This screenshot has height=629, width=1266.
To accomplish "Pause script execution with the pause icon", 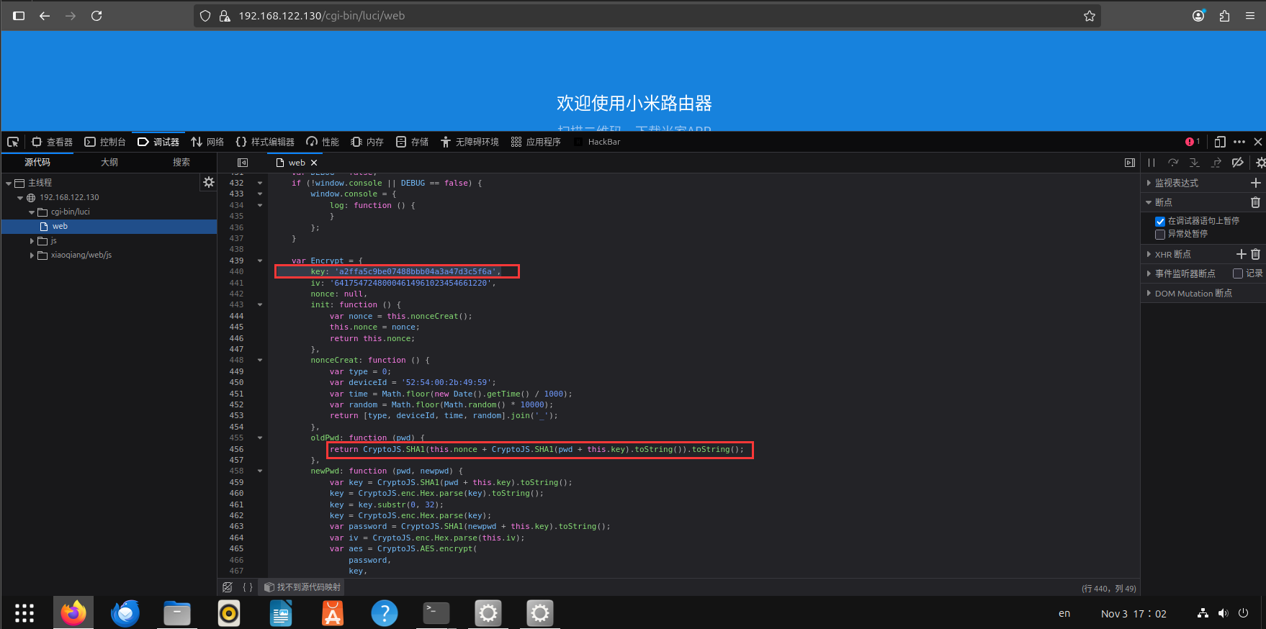I will coord(1151,163).
